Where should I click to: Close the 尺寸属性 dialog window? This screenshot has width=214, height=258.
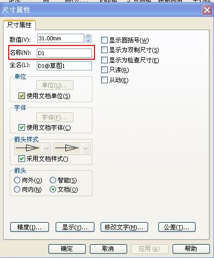tap(207, 10)
